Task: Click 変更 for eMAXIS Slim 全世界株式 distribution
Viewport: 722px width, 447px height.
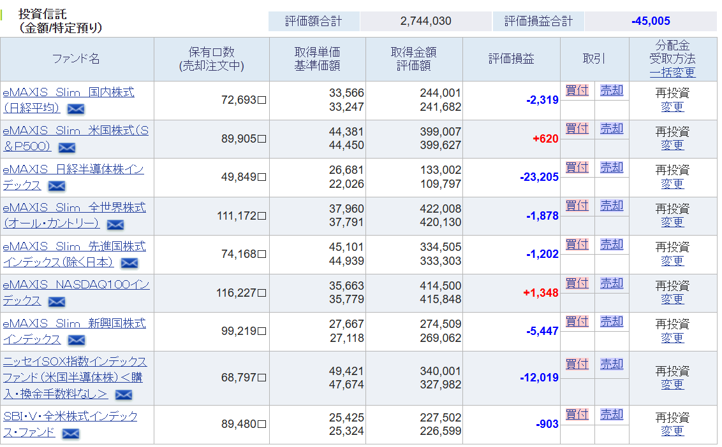Action: [672, 222]
